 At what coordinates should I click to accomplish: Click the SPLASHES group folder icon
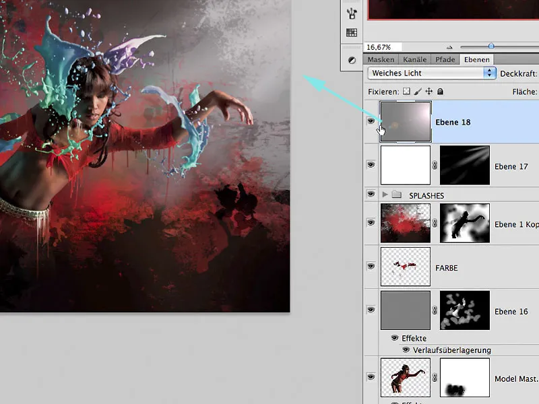click(x=397, y=195)
